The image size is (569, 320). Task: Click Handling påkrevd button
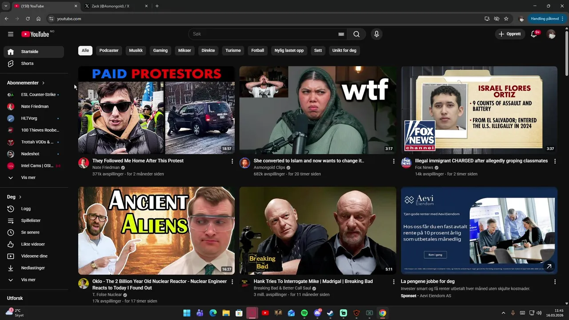pyautogui.click(x=547, y=19)
